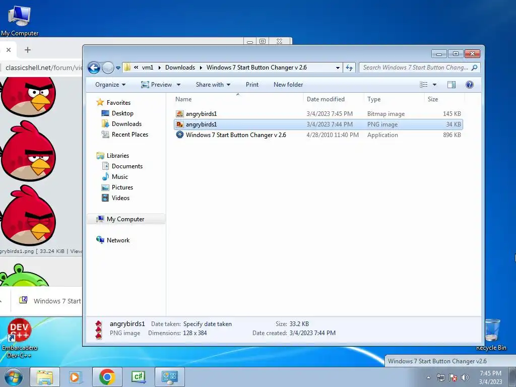Open the Documents library
The height and width of the screenshot is (387, 516).
[127, 166]
